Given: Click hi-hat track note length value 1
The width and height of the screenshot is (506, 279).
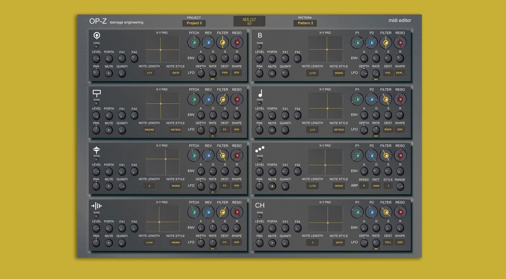Looking at the screenshot, I should click(x=149, y=186).
